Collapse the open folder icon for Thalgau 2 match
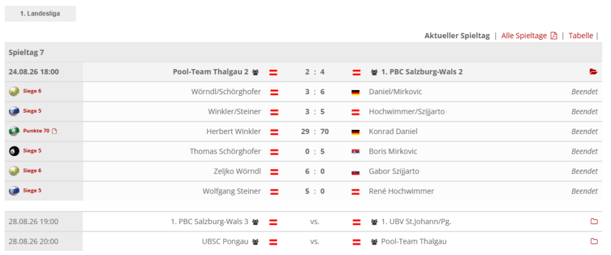This screenshot has width=611, height=255. pyautogui.click(x=594, y=71)
